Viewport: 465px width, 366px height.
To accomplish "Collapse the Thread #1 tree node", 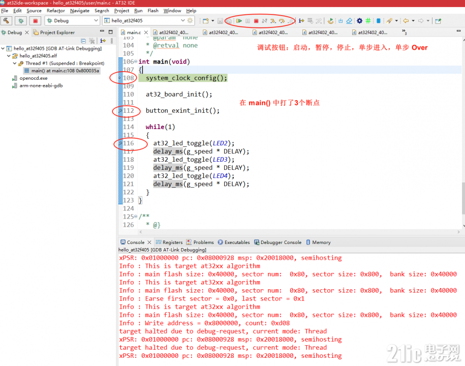I will click(15, 63).
